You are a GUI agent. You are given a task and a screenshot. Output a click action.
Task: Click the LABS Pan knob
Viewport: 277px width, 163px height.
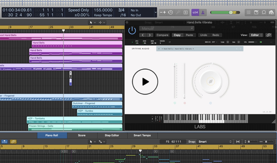pyautogui.click(x=239, y=42)
